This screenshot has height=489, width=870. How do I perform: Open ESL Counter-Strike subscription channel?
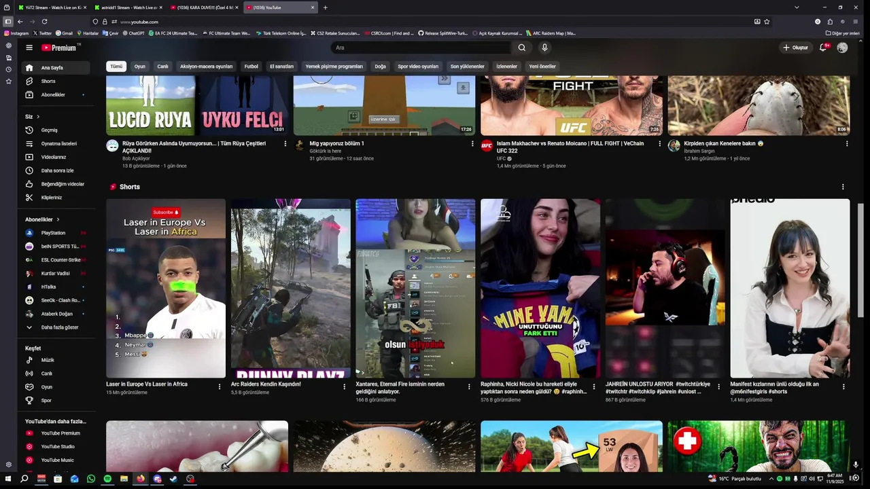tap(57, 260)
